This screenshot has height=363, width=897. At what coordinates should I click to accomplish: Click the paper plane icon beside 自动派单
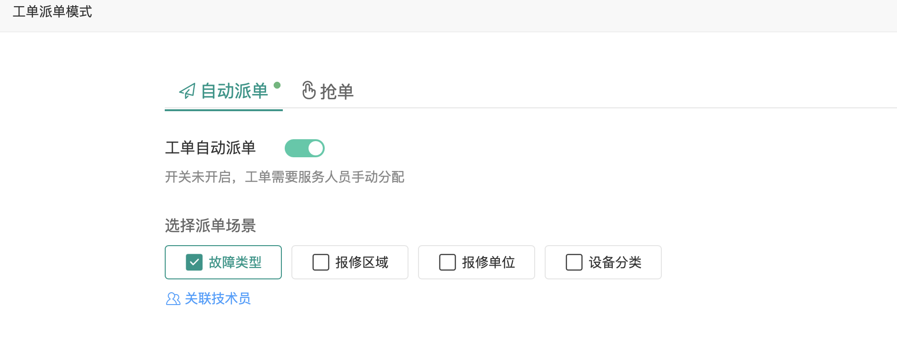point(187,91)
